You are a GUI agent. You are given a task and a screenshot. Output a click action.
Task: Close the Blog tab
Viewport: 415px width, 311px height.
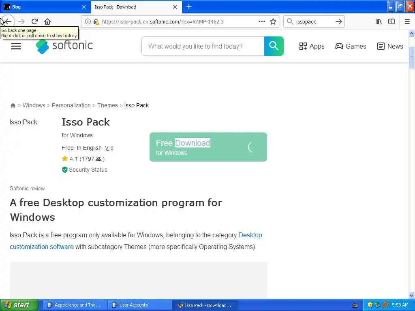pyautogui.click(x=84, y=7)
